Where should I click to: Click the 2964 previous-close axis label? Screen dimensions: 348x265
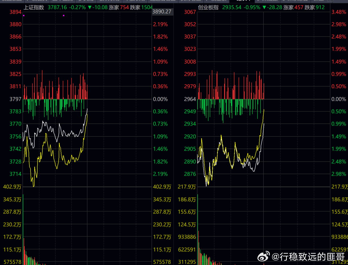tap(190, 99)
